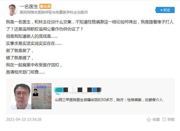Viewport: 180px width, 131px height.
Task: Open the ID certificate thumbnail image
Action: point(41,96)
